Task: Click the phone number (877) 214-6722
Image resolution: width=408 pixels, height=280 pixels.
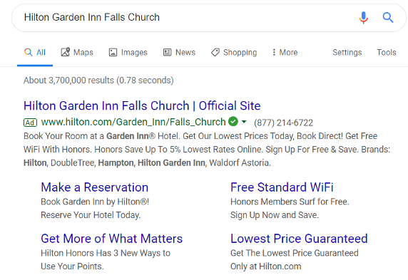Action: coord(283,123)
